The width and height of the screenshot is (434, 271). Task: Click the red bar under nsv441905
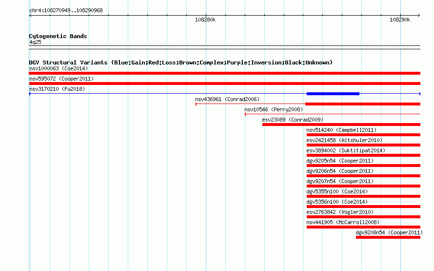(363, 227)
